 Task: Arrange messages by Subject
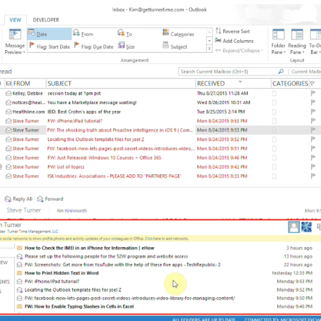175,46
